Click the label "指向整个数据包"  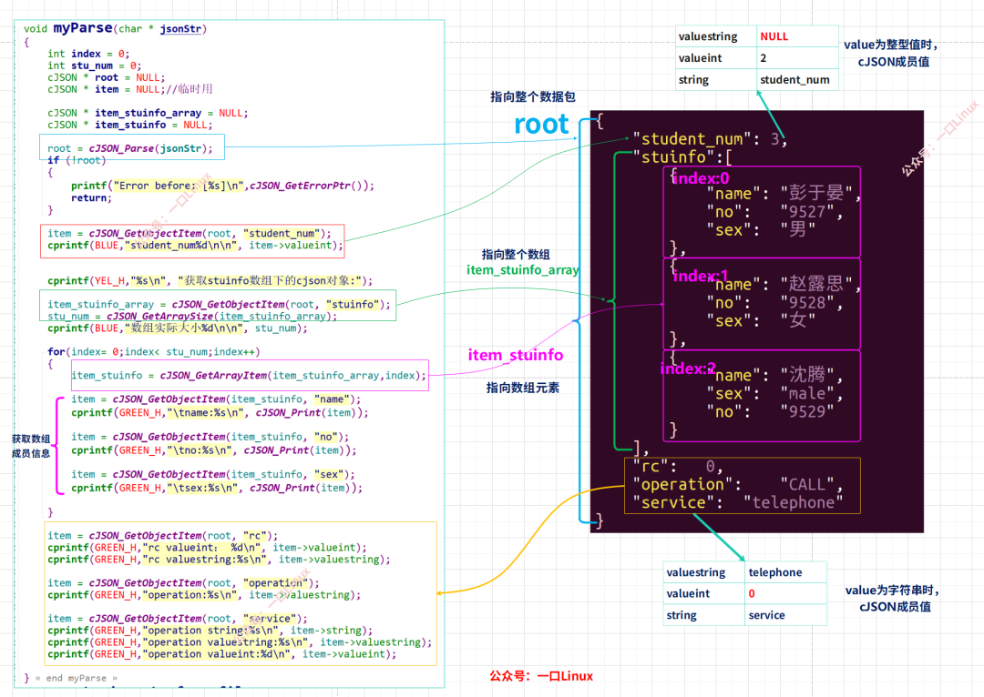[532, 97]
